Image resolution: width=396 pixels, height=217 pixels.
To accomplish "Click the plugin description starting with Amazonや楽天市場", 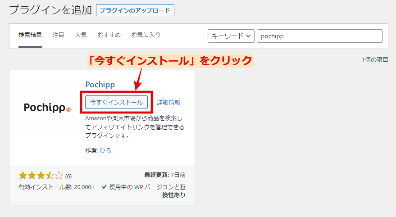I will pyautogui.click(x=135, y=127).
